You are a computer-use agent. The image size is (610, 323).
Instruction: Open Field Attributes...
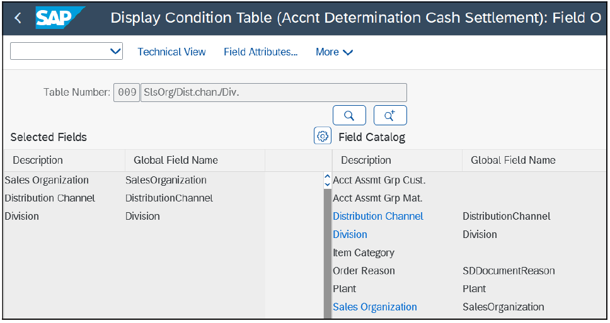[261, 52]
